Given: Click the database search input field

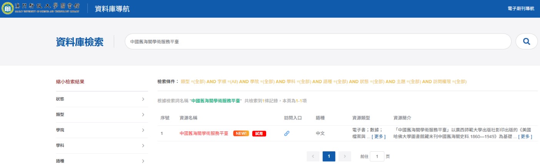Looking at the screenshot, I should tap(318, 41).
